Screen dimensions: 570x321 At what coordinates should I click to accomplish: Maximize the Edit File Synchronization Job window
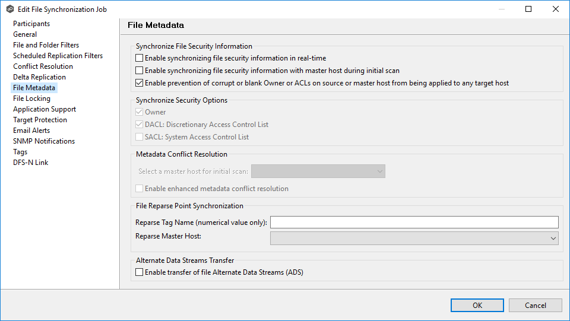click(x=528, y=9)
